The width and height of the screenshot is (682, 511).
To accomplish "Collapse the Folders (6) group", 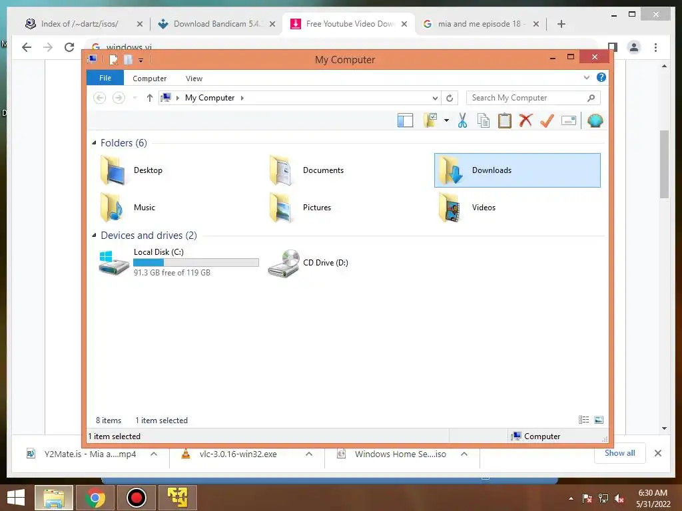I will pyautogui.click(x=94, y=142).
